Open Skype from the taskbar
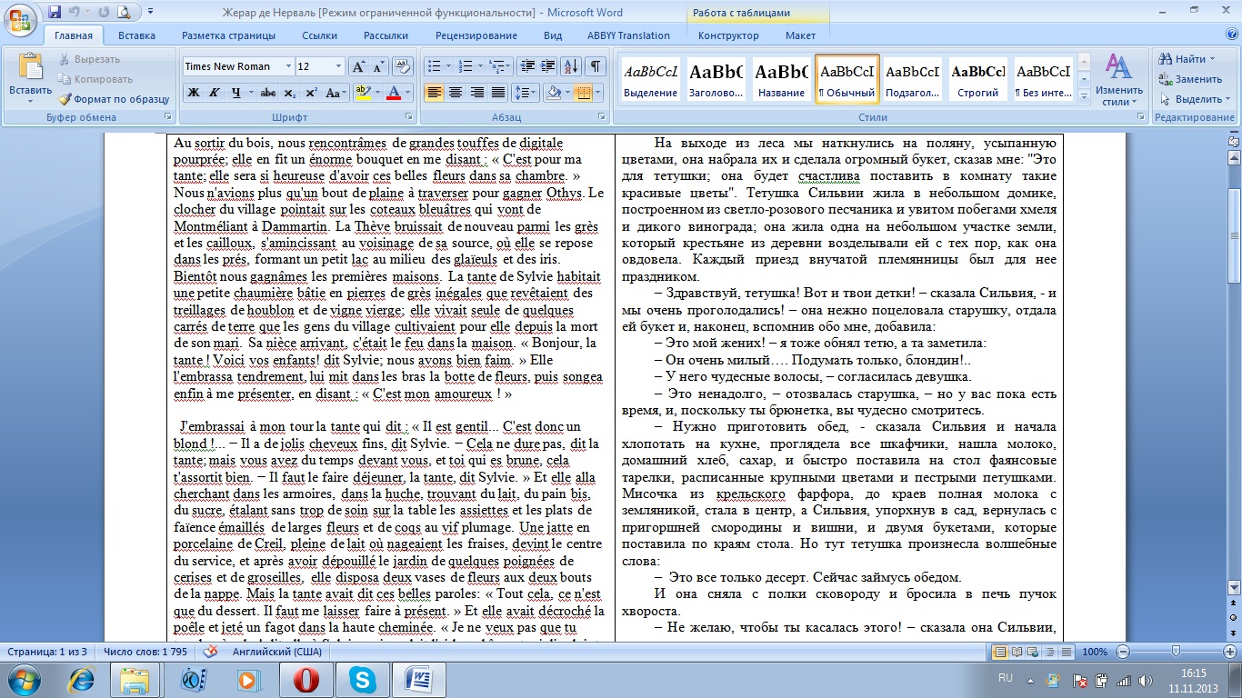This screenshot has height=698, width=1242. click(x=362, y=679)
